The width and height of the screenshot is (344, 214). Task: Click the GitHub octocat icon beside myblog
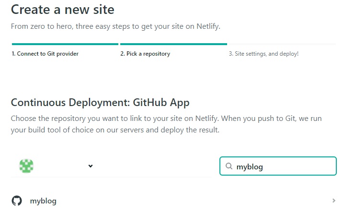(17, 201)
